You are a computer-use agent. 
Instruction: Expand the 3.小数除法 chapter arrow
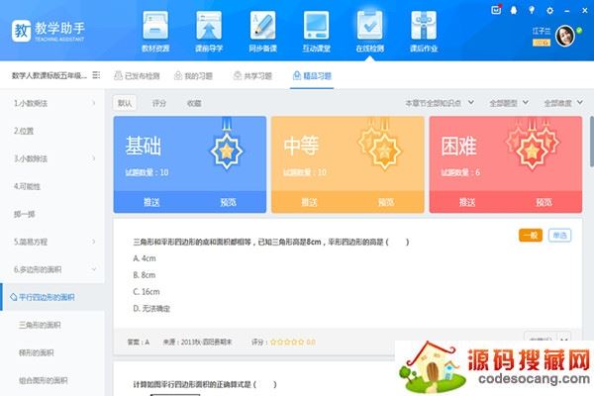(x=94, y=158)
